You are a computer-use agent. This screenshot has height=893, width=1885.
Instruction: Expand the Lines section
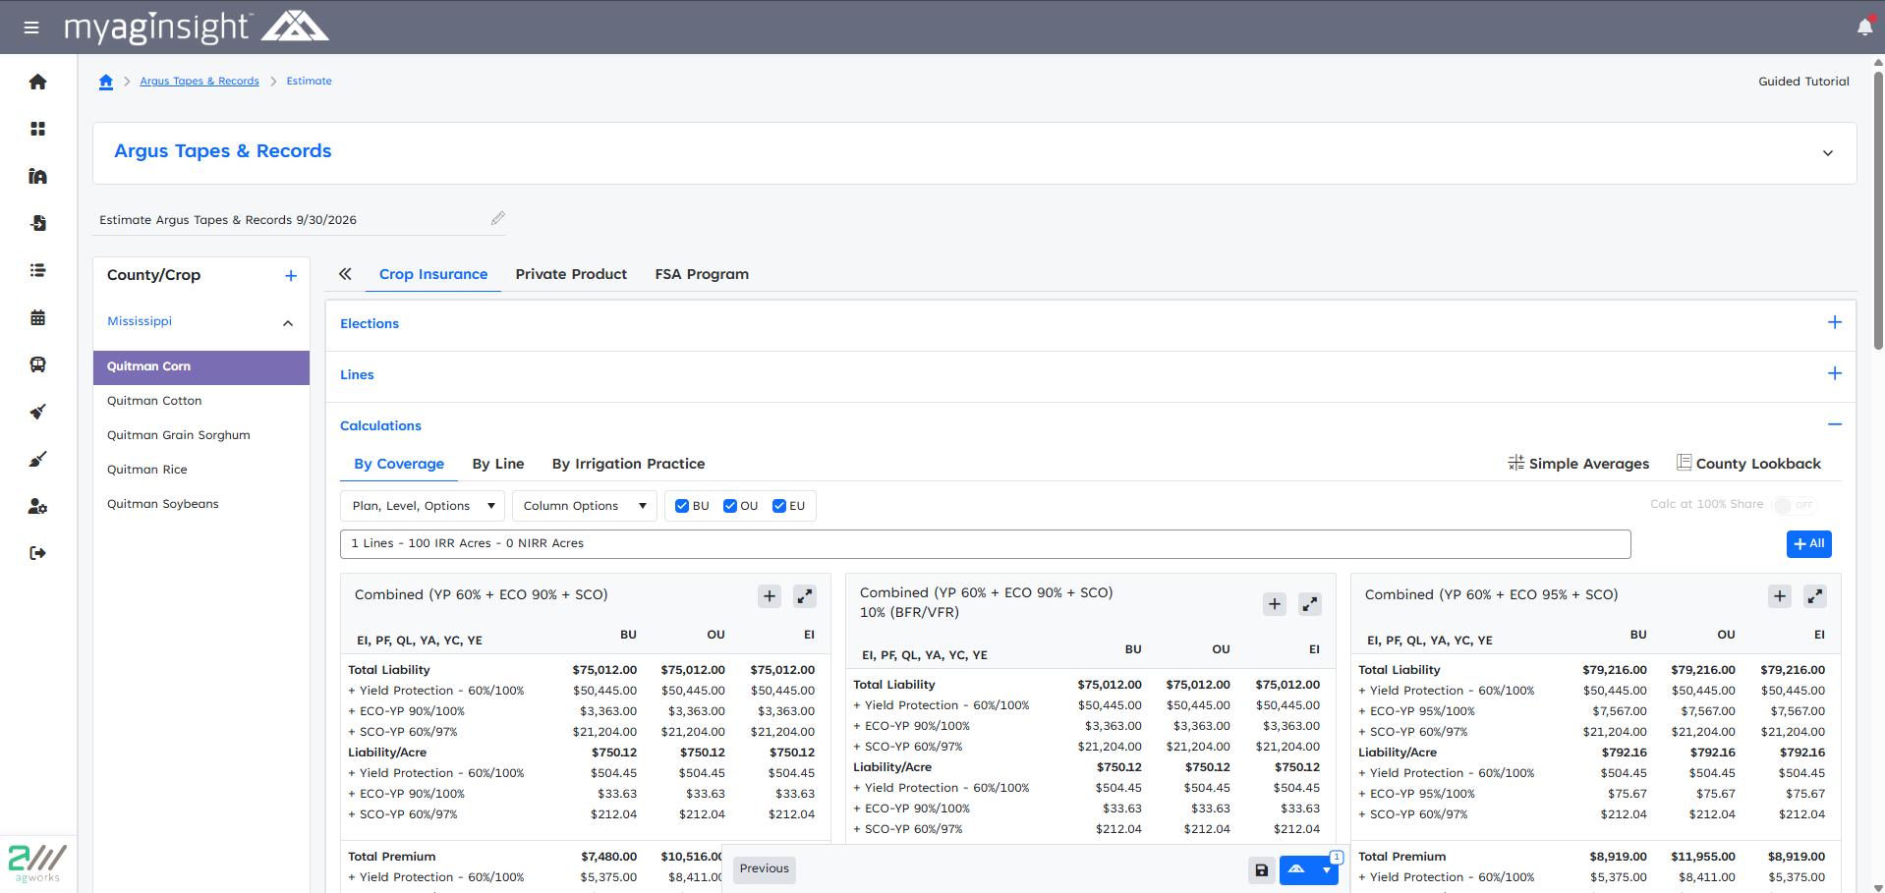pos(1835,373)
